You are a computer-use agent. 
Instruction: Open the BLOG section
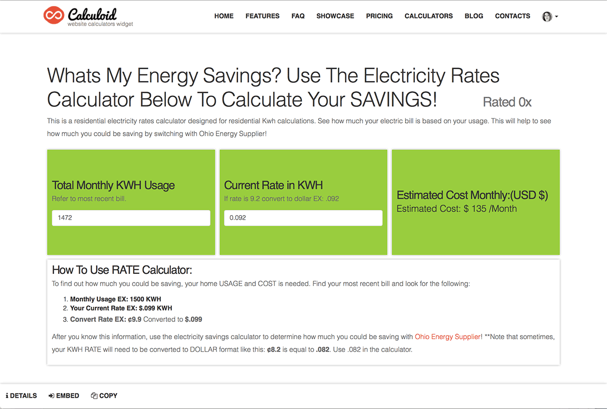pos(473,16)
